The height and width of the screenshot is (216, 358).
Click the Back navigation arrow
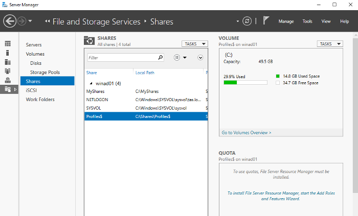(x=10, y=21)
